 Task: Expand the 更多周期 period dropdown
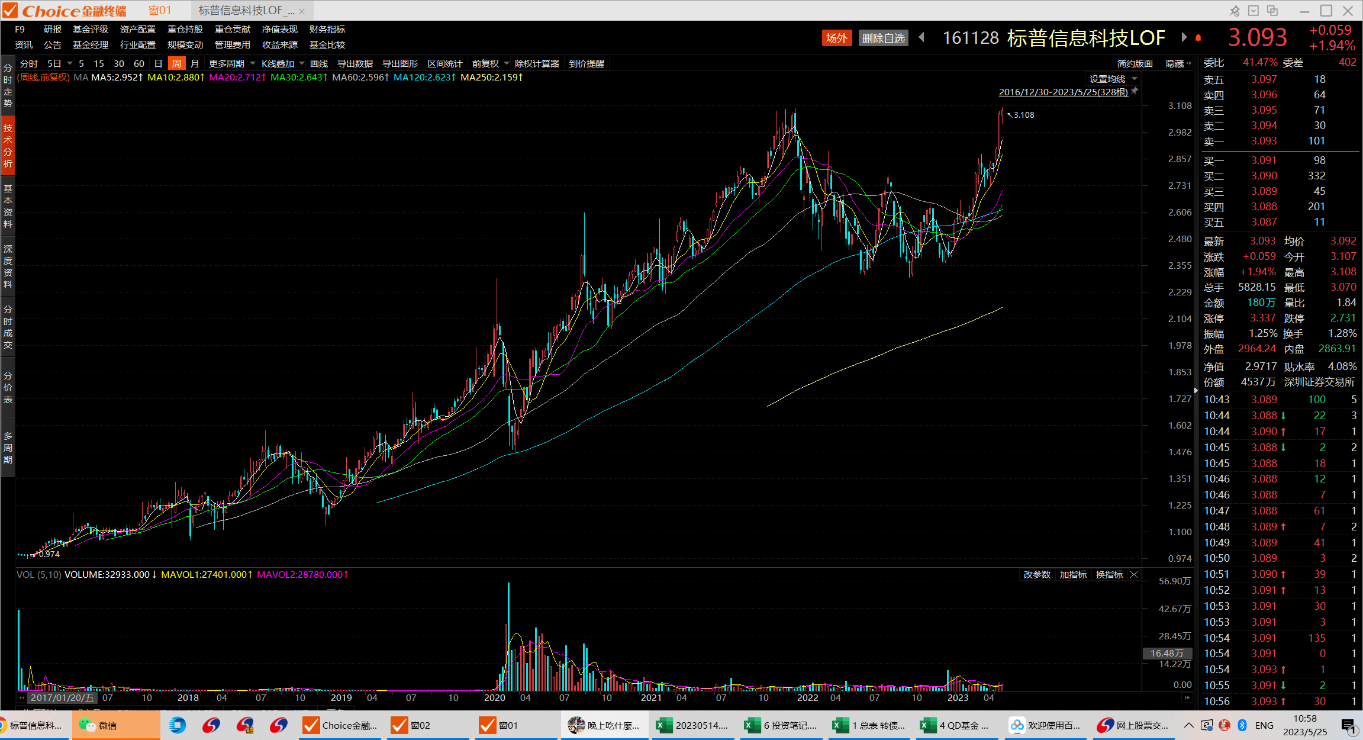point(232,63)
